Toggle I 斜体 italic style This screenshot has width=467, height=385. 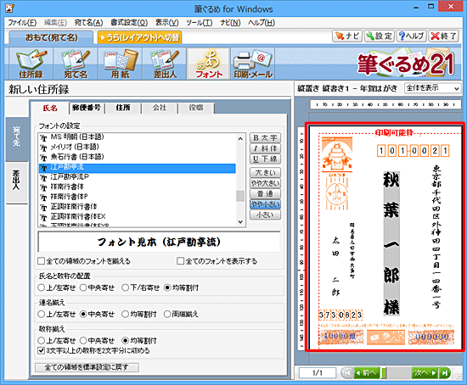click(265, 148)
